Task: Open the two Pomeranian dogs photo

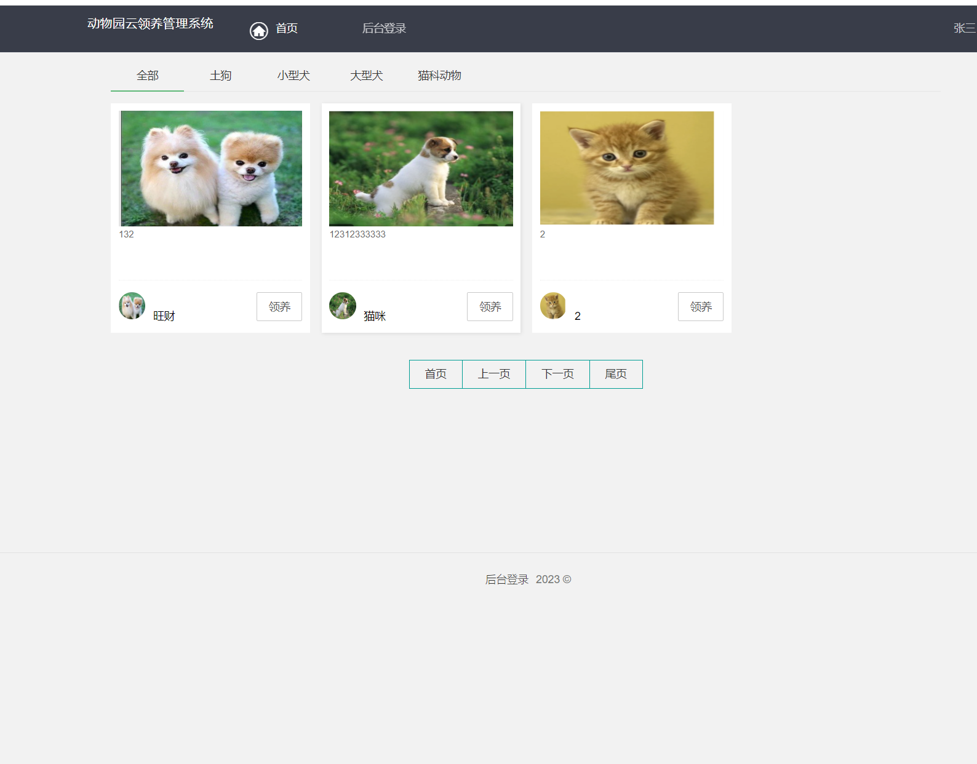Action: [x=211, y=169]
